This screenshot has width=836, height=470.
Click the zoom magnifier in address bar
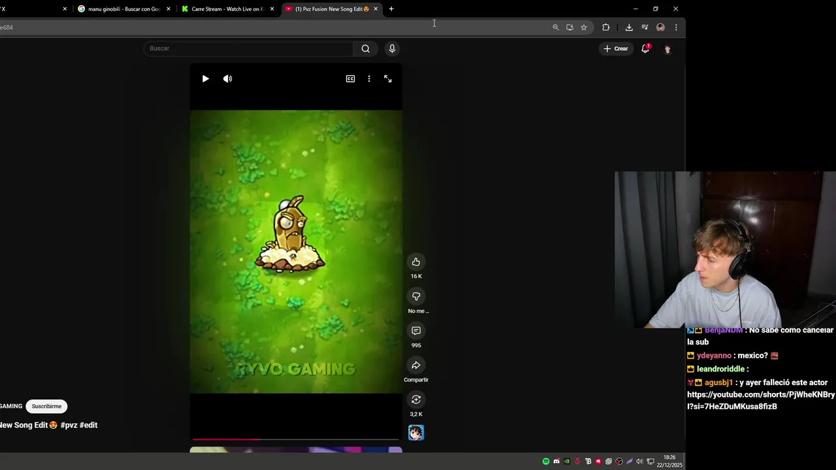[556, 27]
